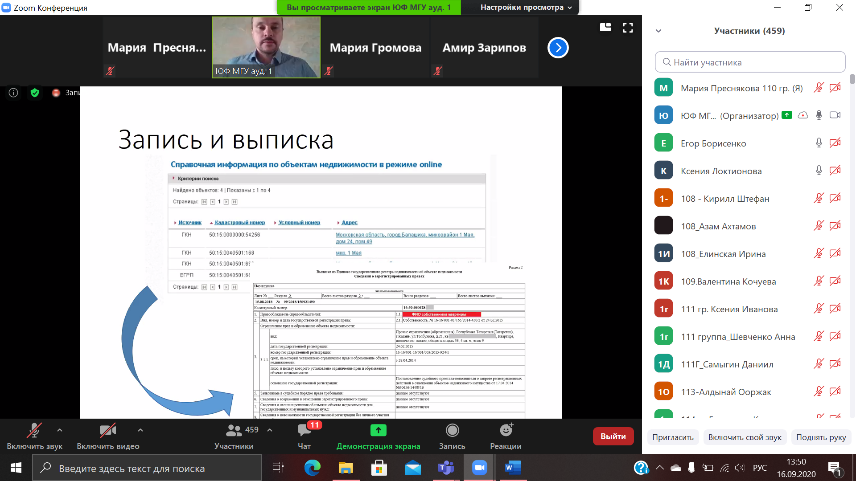The image size is (856, 481).
Task: Click camera icon for 108_Азам Ахтамов
Action: tap(835, 226)
